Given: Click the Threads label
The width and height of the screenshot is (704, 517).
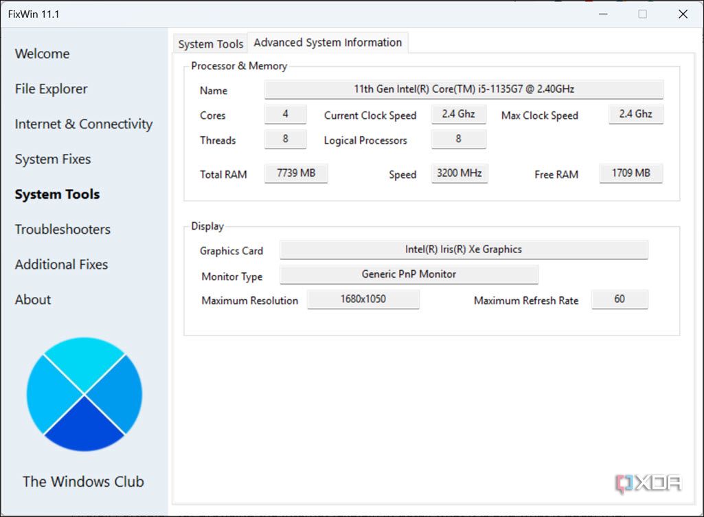Looking at the screenshot, I should [218, 140].
